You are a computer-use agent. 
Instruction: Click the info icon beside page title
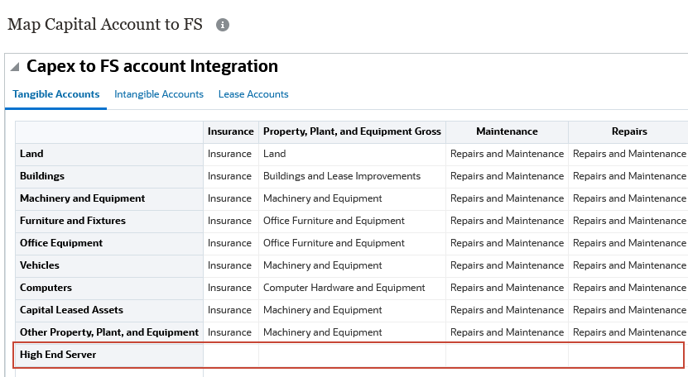pyautogui.click(x=222, y=25)
